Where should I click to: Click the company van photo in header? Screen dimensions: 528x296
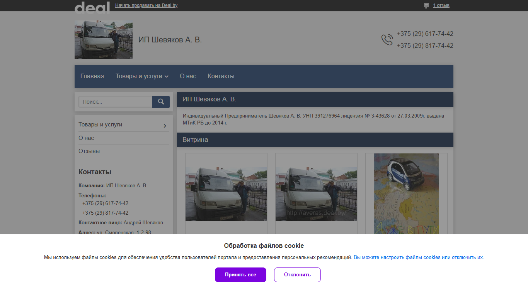point(104,40)
